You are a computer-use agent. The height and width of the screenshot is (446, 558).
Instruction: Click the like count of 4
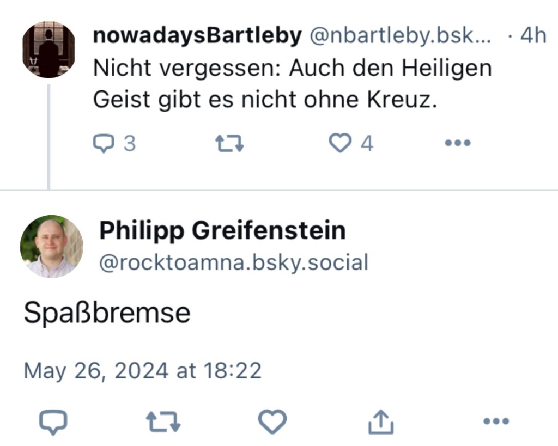(x=367, y=143)
